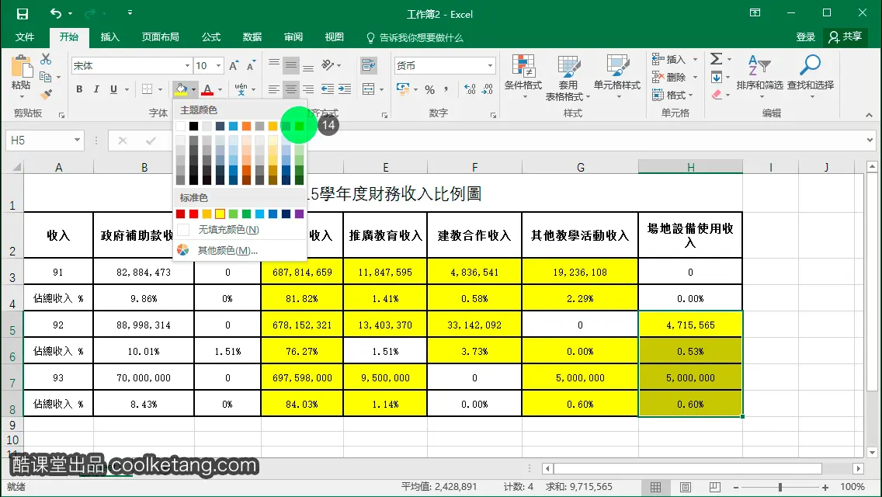This screenshot has height=497, width=882.
Task: Toggle align left in alignment group
Action: 274,89
